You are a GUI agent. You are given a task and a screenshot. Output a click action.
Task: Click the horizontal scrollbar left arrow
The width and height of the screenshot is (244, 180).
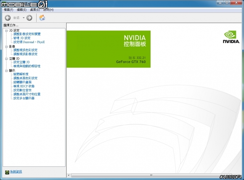(x=69, y=175)
